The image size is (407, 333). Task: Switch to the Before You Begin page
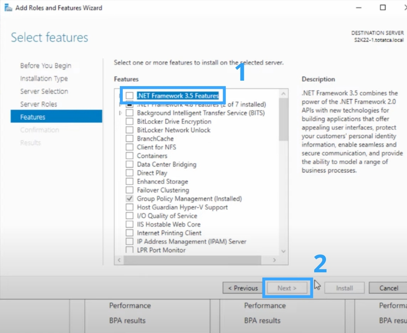click(46, 65)
